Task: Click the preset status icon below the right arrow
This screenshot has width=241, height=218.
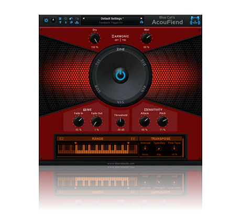Action: point(141,23)
